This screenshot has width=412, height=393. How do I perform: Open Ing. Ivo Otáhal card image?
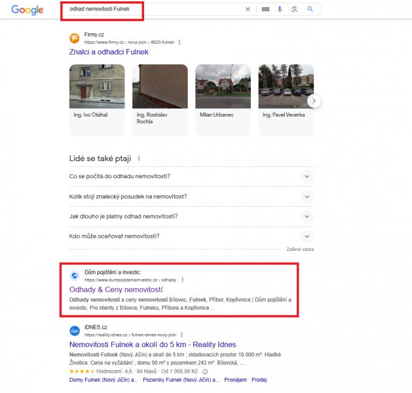pyautogui.click(x=97, y=86)
